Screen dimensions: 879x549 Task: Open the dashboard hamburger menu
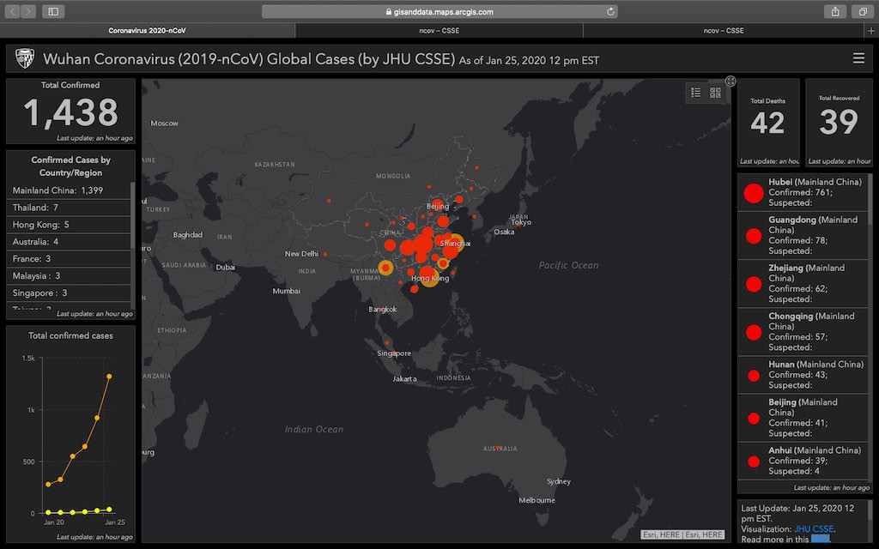[858, 58]
